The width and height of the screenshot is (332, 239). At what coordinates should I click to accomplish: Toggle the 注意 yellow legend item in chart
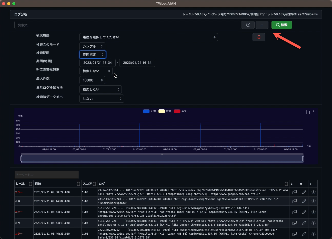[165, 111]
